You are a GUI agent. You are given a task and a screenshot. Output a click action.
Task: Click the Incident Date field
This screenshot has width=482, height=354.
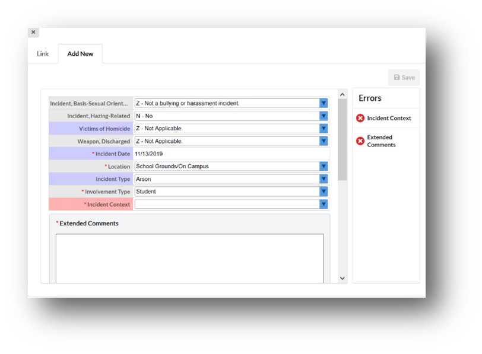pyautogui.click(x=231, y=154)
